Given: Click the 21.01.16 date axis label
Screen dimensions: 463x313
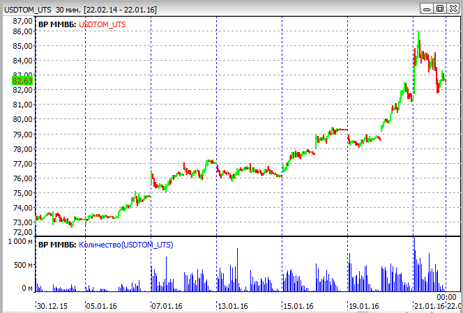Looking at the screenshot, I should pos(427,306).
